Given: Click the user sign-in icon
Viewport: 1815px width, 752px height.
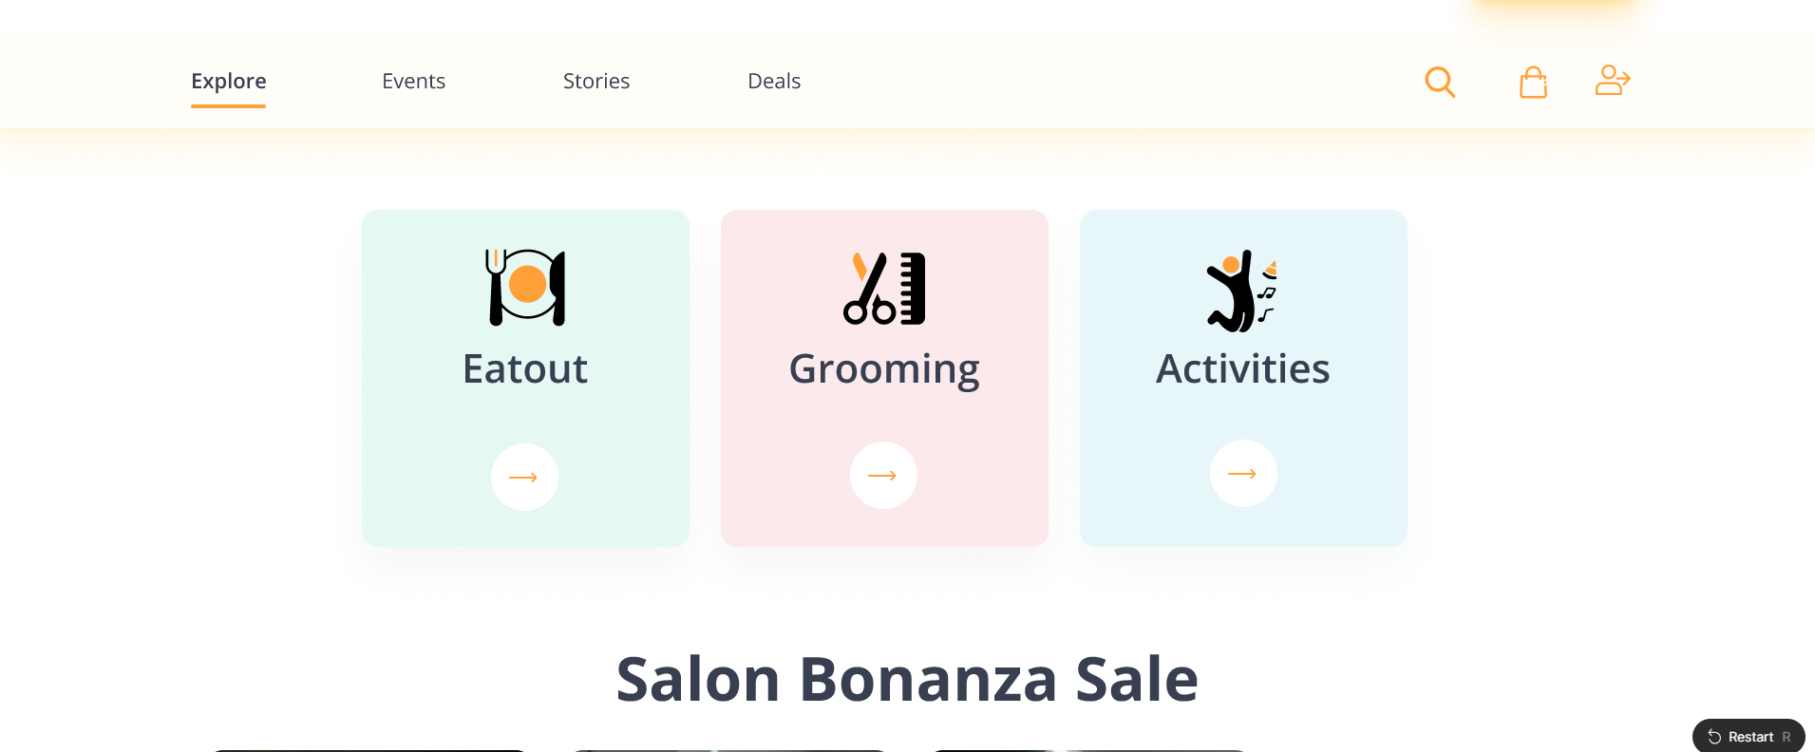Looking at the screenshot, I should tap(1613, 80).
